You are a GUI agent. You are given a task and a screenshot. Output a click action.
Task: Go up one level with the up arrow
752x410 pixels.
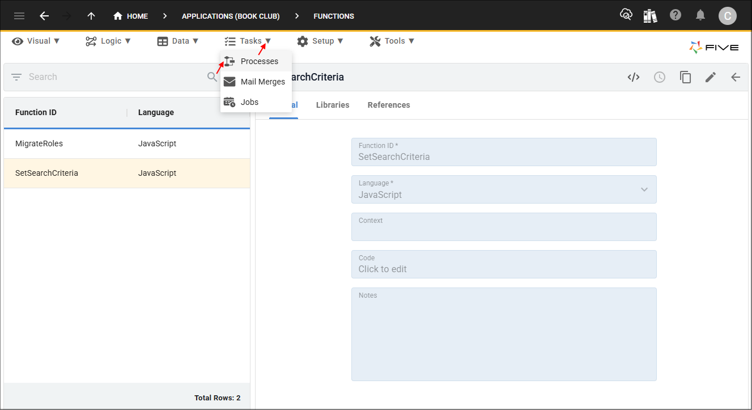(x=91, y=16)
